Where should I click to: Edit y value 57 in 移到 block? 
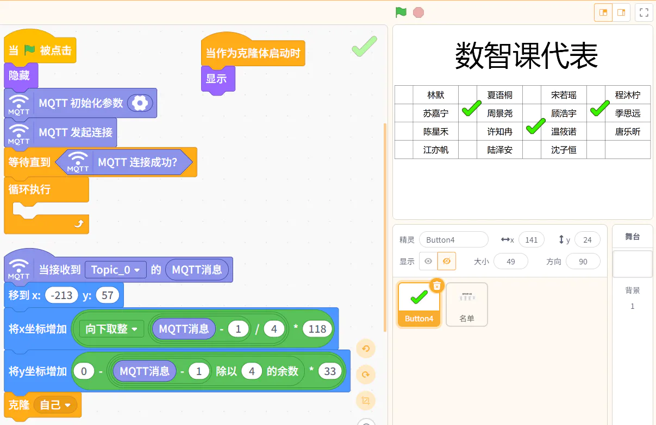[x=107, y=295]
